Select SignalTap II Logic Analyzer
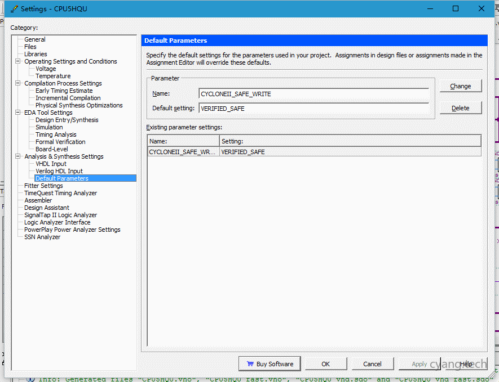 (x=60, y=215)
